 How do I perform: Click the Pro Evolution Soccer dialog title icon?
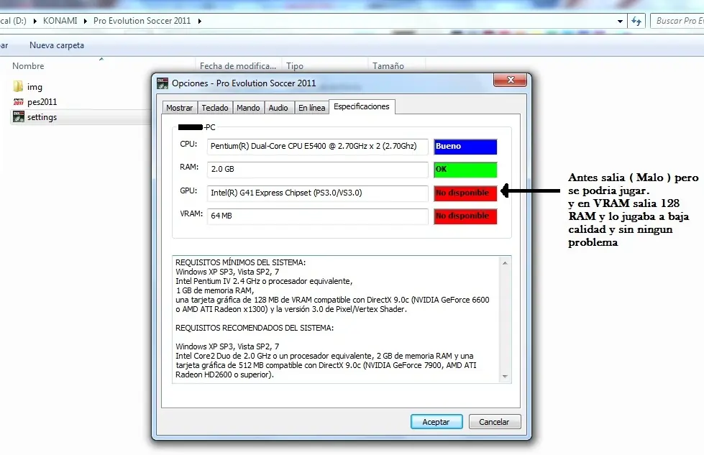162,83
